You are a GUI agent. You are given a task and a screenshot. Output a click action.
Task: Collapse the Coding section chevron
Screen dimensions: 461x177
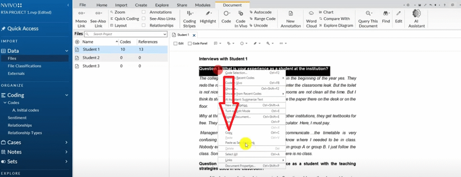pyautogui.click(x=67, y=95)
